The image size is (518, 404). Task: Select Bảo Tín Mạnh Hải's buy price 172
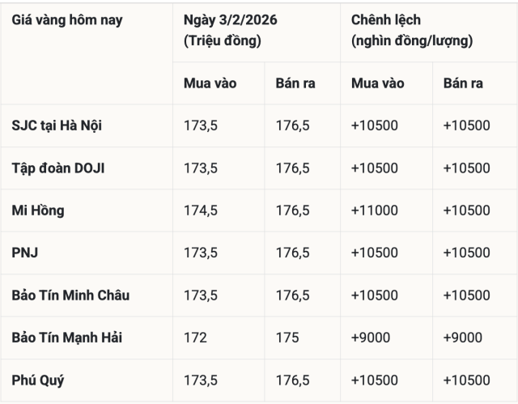point(195,338)
